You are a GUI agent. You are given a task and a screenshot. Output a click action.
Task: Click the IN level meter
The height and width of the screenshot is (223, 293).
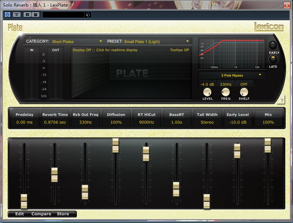32,75
